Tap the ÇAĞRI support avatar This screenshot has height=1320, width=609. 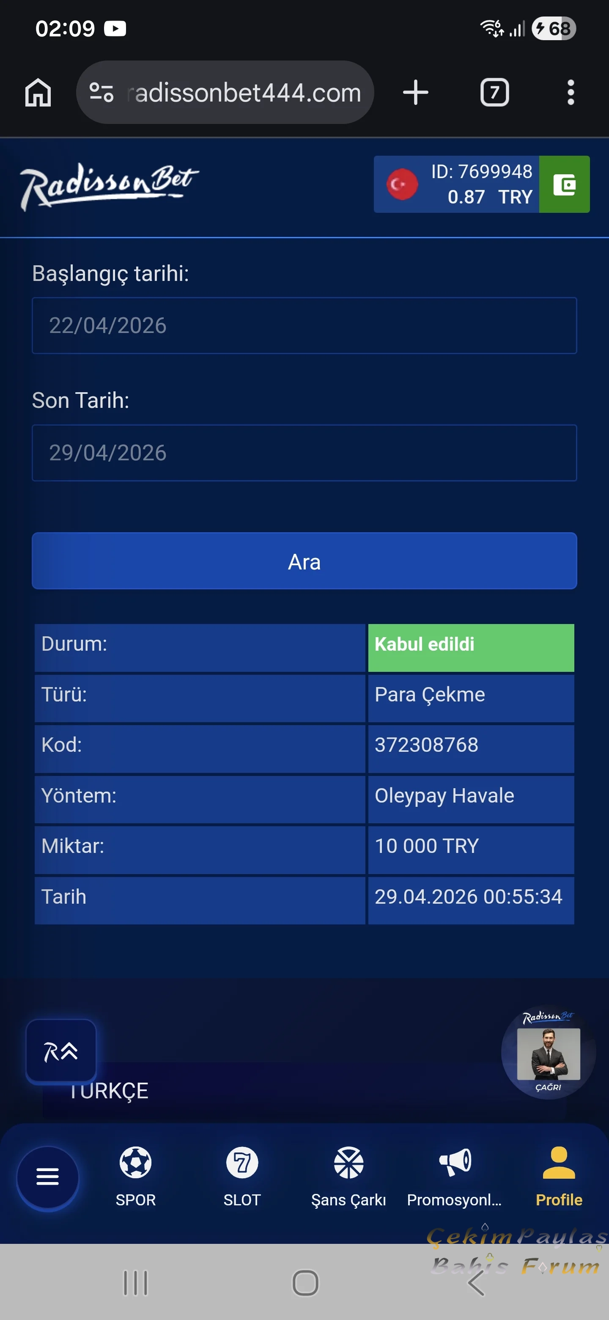549,1053
